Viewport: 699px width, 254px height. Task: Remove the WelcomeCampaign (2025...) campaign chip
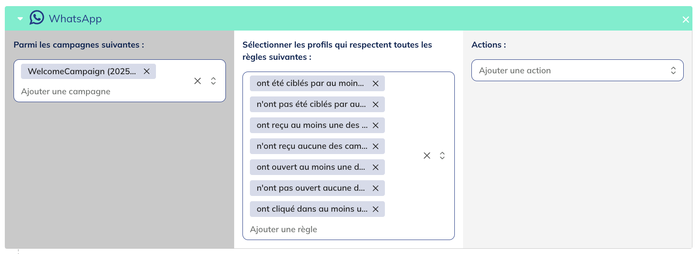pyautogui.click(x=147, y=71)
